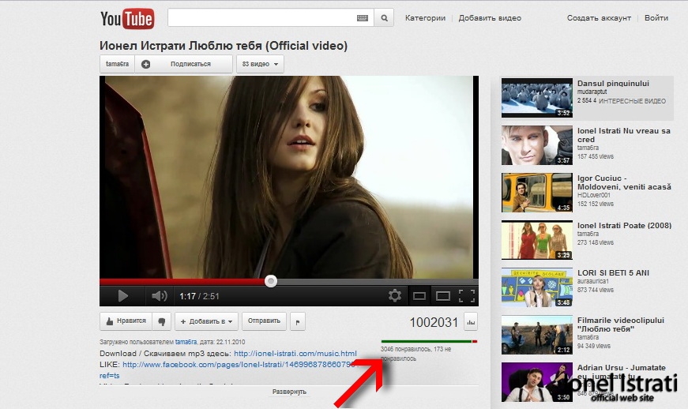Open "Добавить видео" in the top bar

490,18
